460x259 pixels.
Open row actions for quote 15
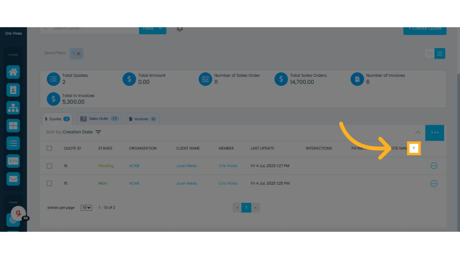click(434, 183)
